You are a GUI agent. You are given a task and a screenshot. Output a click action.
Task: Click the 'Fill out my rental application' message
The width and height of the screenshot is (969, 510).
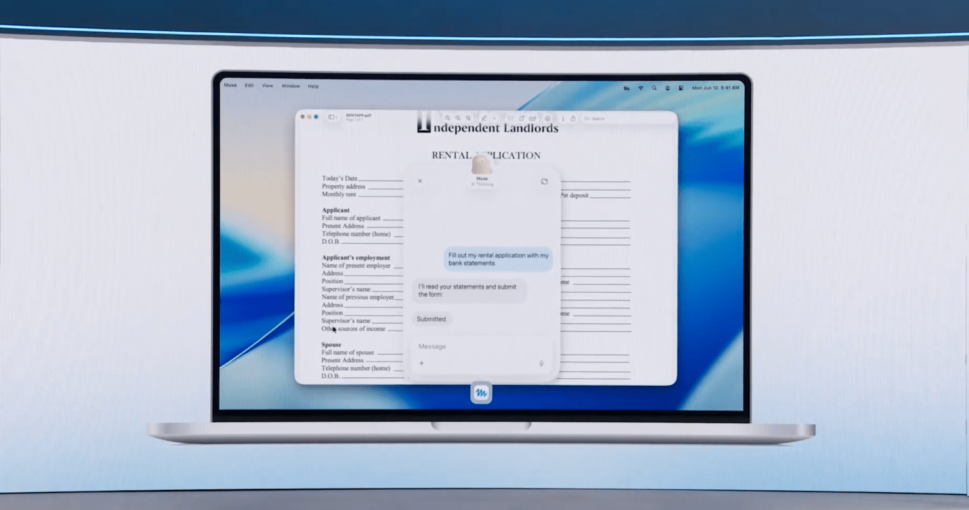pyautogui.click(x=498, y=259)
